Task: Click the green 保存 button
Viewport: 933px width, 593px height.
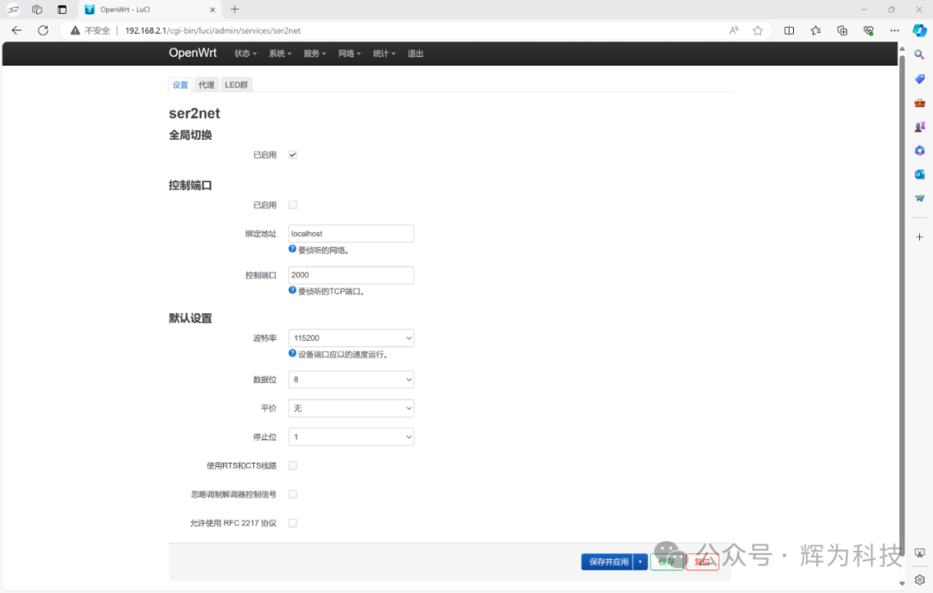Action: tap(667, 561)
